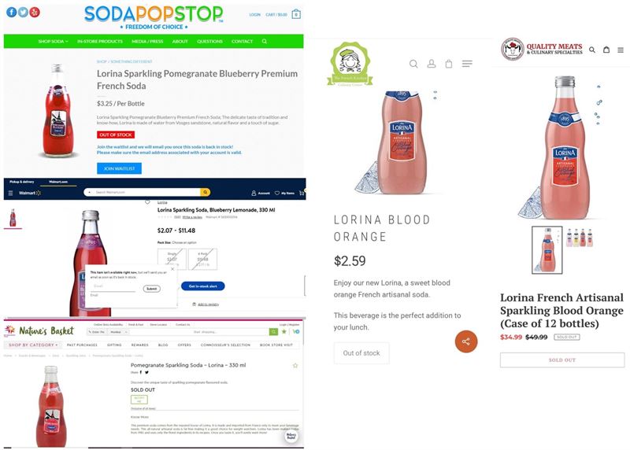The width and height of the screenshot is (630, 450).
Task: Open Quality Meats shopping bag icon
Action: [606, 50]
